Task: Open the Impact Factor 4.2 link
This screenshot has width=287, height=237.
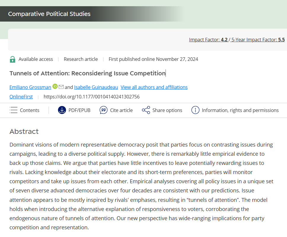Action: pos(208,40)
